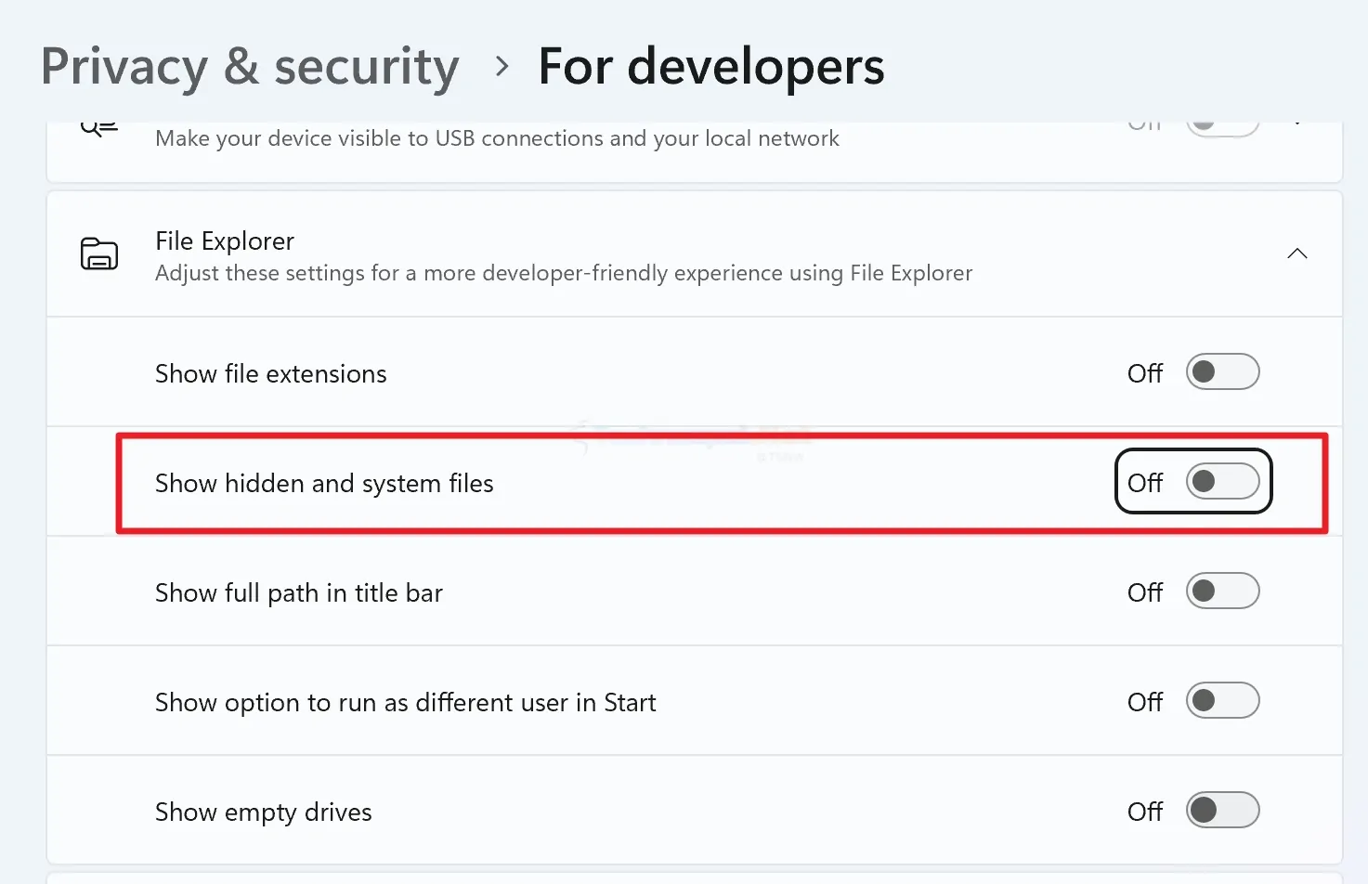Click the Off label beside Show empty drives
This screenshot has width=1368, height=884.
(1145, 812)
